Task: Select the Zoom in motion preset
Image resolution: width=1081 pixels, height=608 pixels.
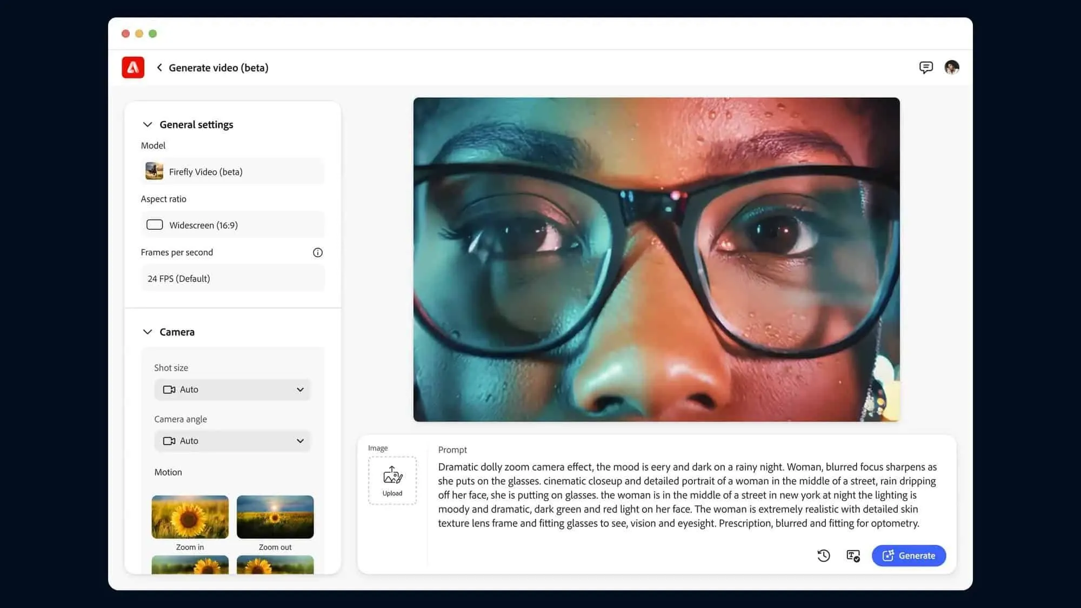Action: tap(190, 516)
